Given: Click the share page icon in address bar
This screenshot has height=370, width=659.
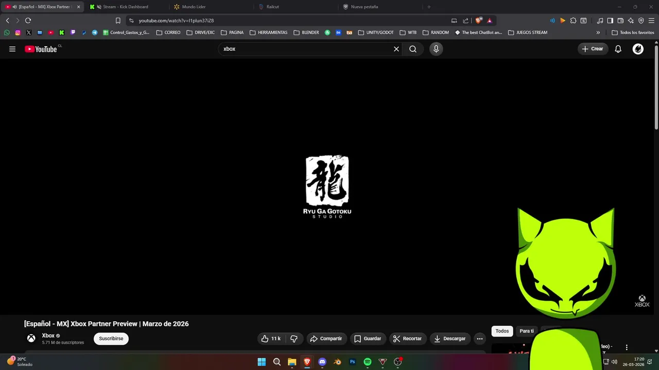Looking at the screenshot, I should click(465, 21).
